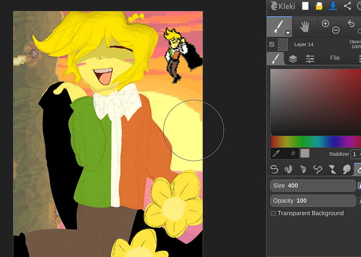Select the chemy brush
Screen dimensions: 361x257
pyautogui.click(x=332, y=169)
